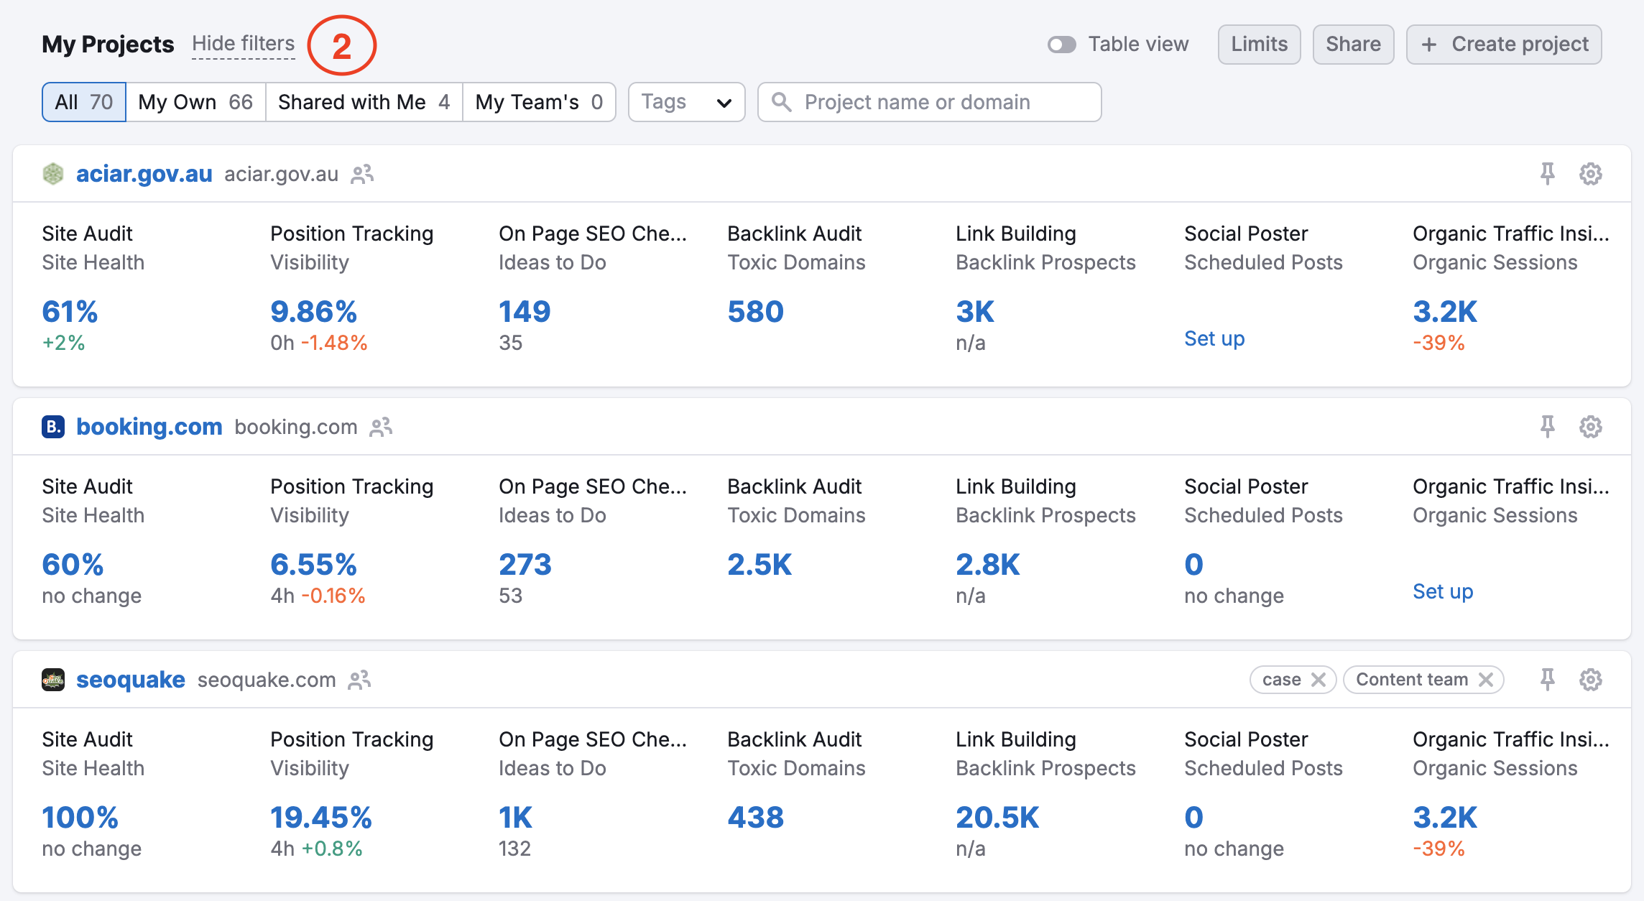The height and width of the screenshot is (901, 1644).
Task: Click the shared users icon next to booking.com
Action: [x=381, y=427]
